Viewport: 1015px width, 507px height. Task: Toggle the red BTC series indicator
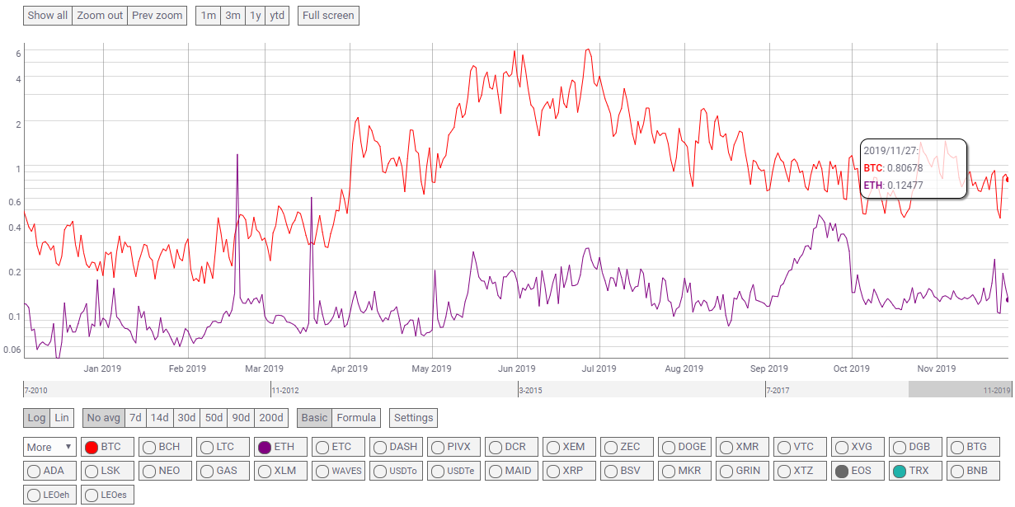click(92, 448)
